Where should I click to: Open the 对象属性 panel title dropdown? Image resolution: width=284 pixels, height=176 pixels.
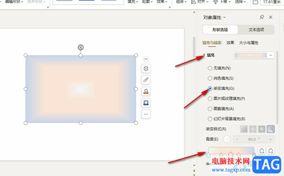pos(224,17)
